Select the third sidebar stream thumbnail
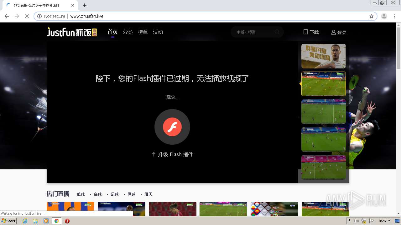The image size is (401, 225). 324,112
